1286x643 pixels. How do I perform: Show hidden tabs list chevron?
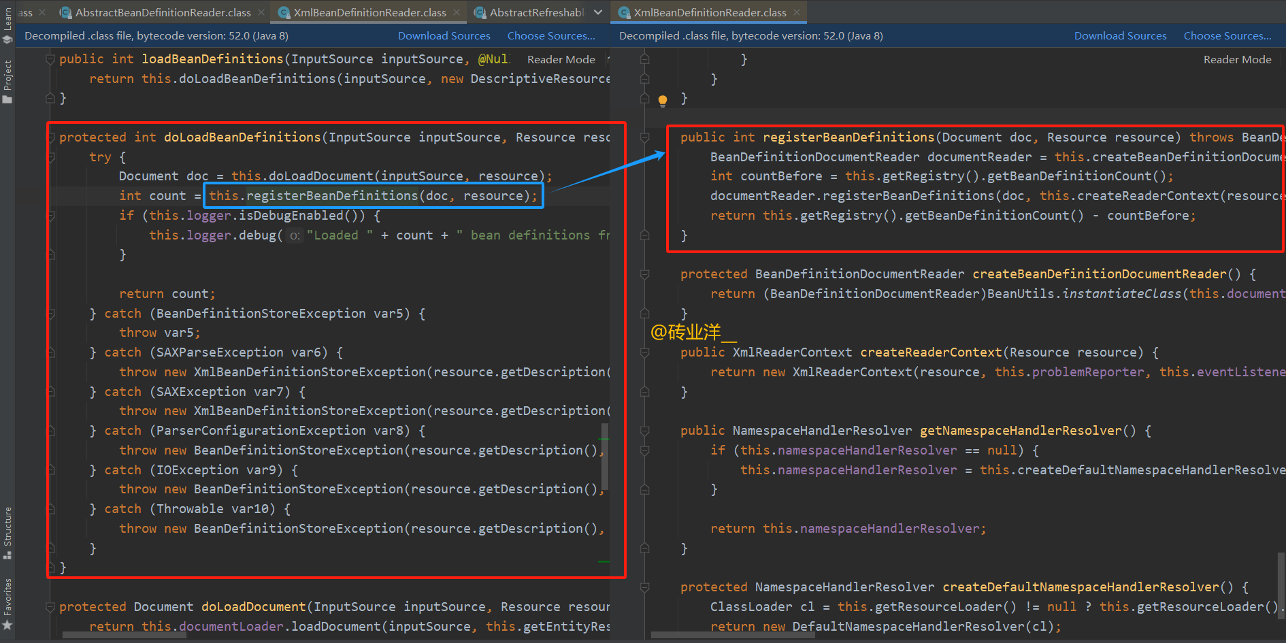(598, 12)
